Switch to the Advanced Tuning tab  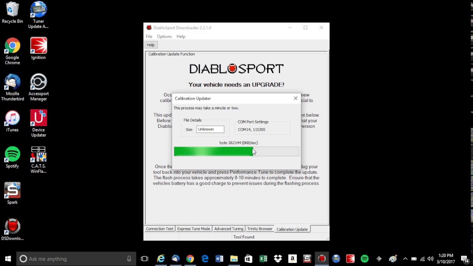point(229,229)
